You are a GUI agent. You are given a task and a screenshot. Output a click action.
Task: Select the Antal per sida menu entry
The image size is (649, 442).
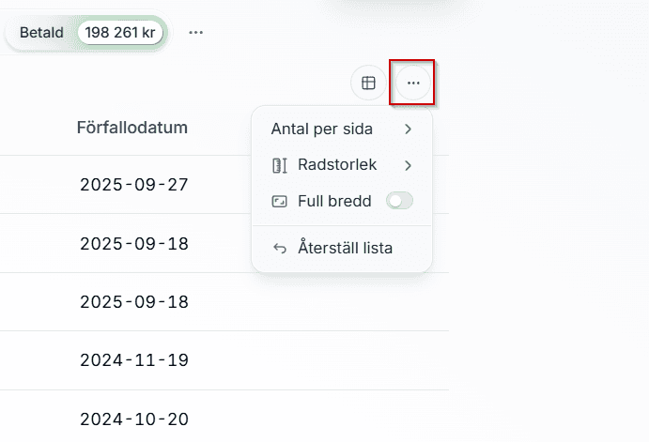321,129
